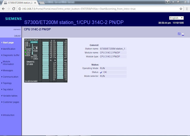
Task: Open a new tab with the new-tab button
Action: pos(42,3)
